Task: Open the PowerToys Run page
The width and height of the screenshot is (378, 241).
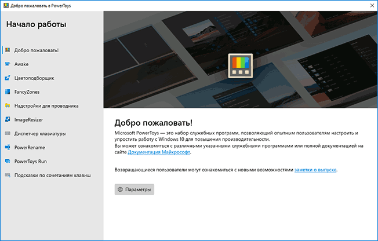Action: [52, 161]
